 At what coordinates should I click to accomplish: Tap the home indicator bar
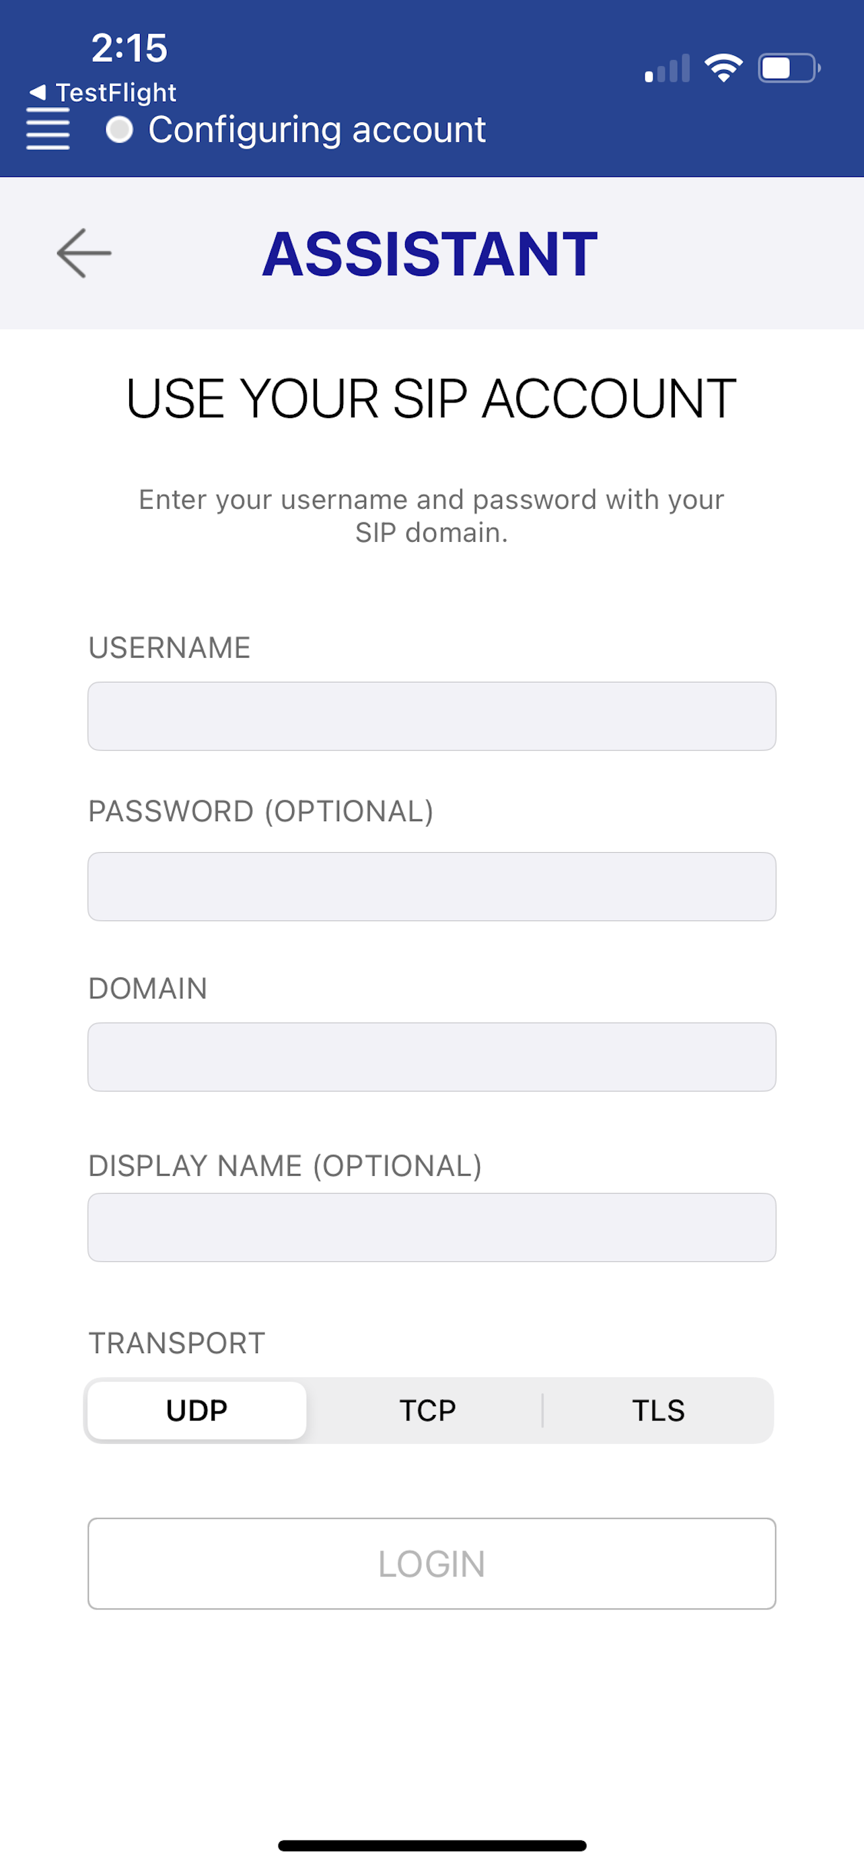point(431,1845)
